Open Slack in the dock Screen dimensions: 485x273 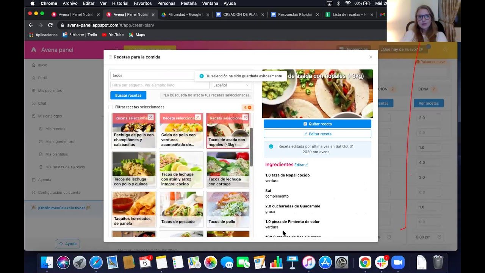pyautogui.click(x=381, y=262)
